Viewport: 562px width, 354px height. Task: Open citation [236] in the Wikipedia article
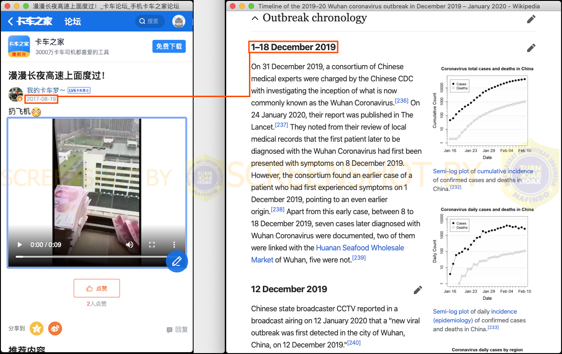click(x=402, y=101)
